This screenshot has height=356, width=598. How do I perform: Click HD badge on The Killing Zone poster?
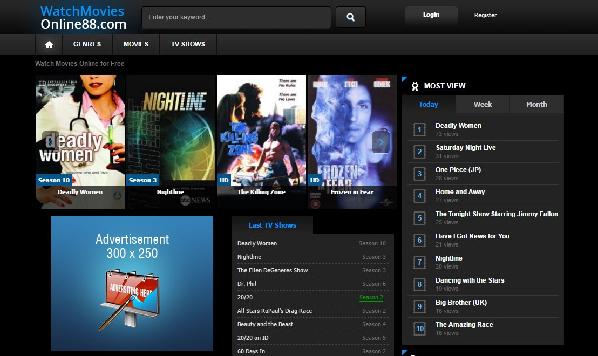tap(225, 180)
